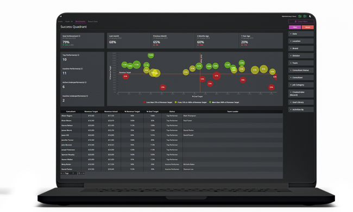Toggle the yellow From 75% to 100% legend item
353x212 pixels.
(x=191, y=102)
